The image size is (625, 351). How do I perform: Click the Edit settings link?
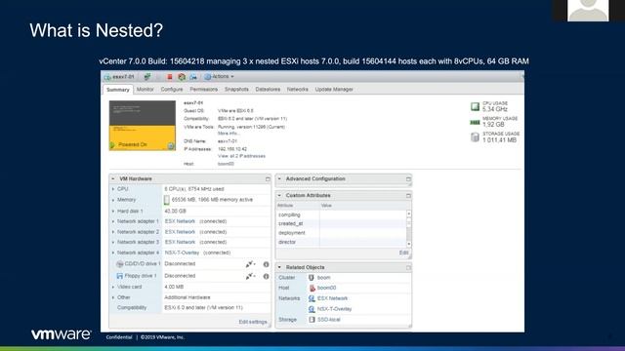coord(253,322)
